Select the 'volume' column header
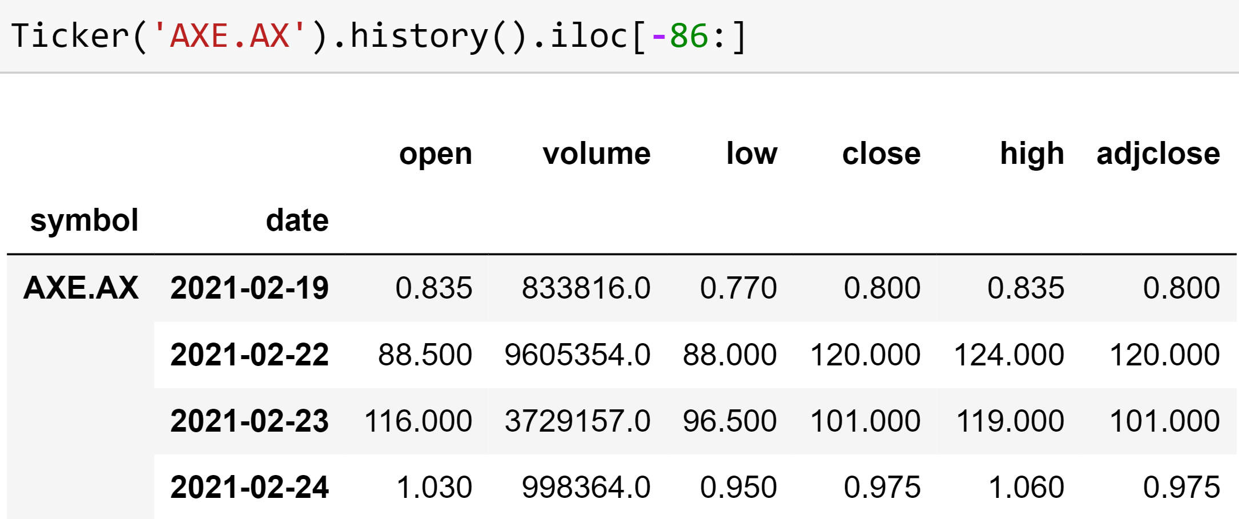1239x519 pixels. click(597, 154)
